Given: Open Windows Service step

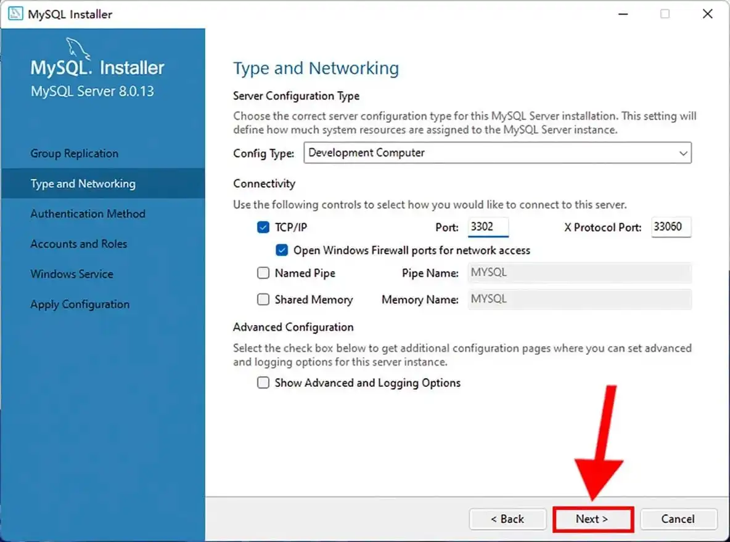Looking at the screenshot, I should (72, 274).
